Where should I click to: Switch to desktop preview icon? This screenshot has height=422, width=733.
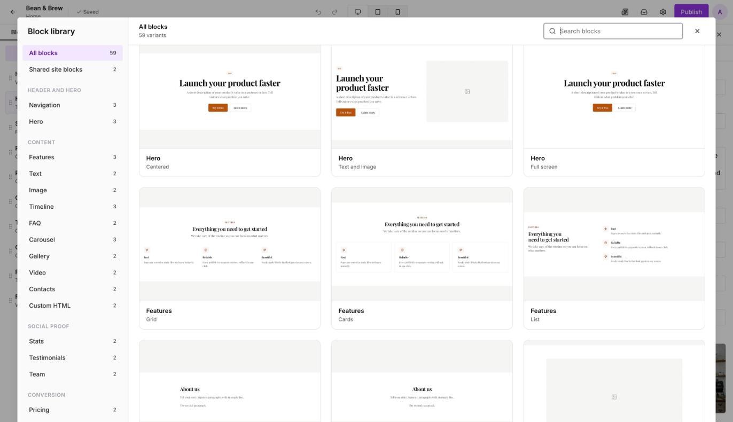[357, 12]
